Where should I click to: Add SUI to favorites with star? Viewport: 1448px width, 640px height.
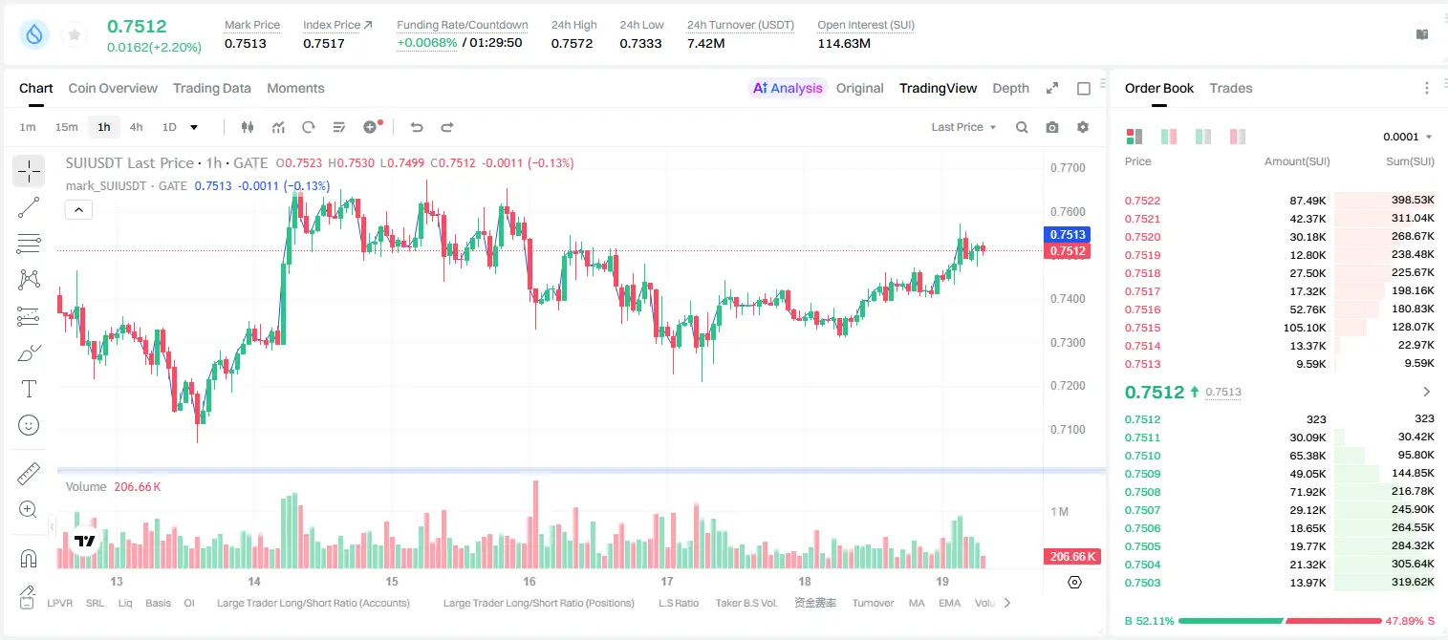[75, 35]
